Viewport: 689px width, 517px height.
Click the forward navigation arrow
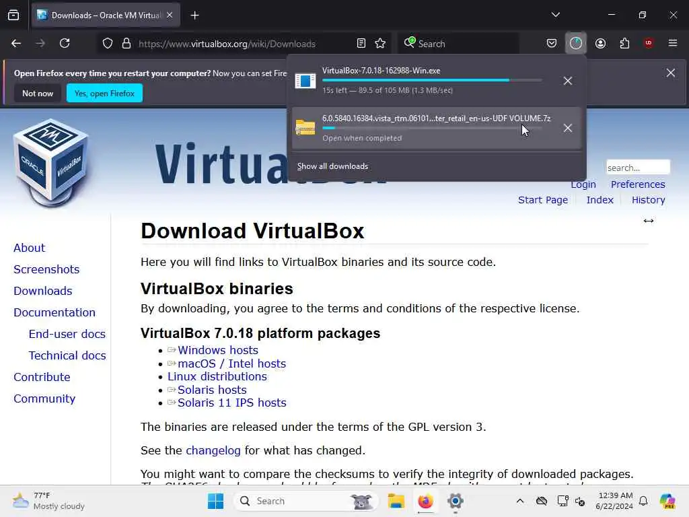40,44
